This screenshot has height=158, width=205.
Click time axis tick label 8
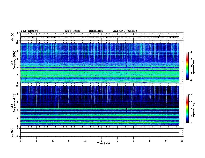pyautogui.click(x=150, y=141)
